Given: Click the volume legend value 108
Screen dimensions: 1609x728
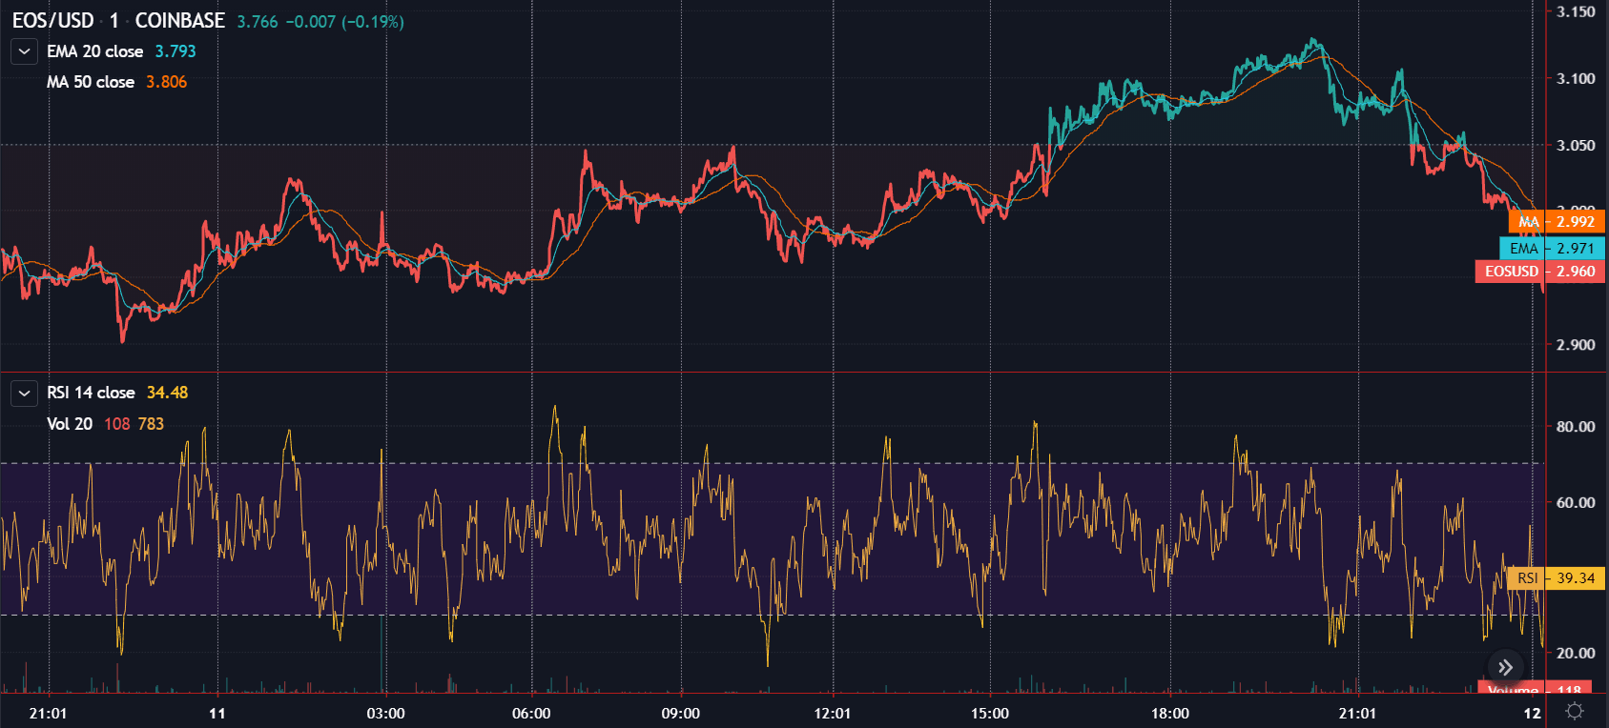Looking at the screenshot, I should pyautogui.click(x=117, y=424).
